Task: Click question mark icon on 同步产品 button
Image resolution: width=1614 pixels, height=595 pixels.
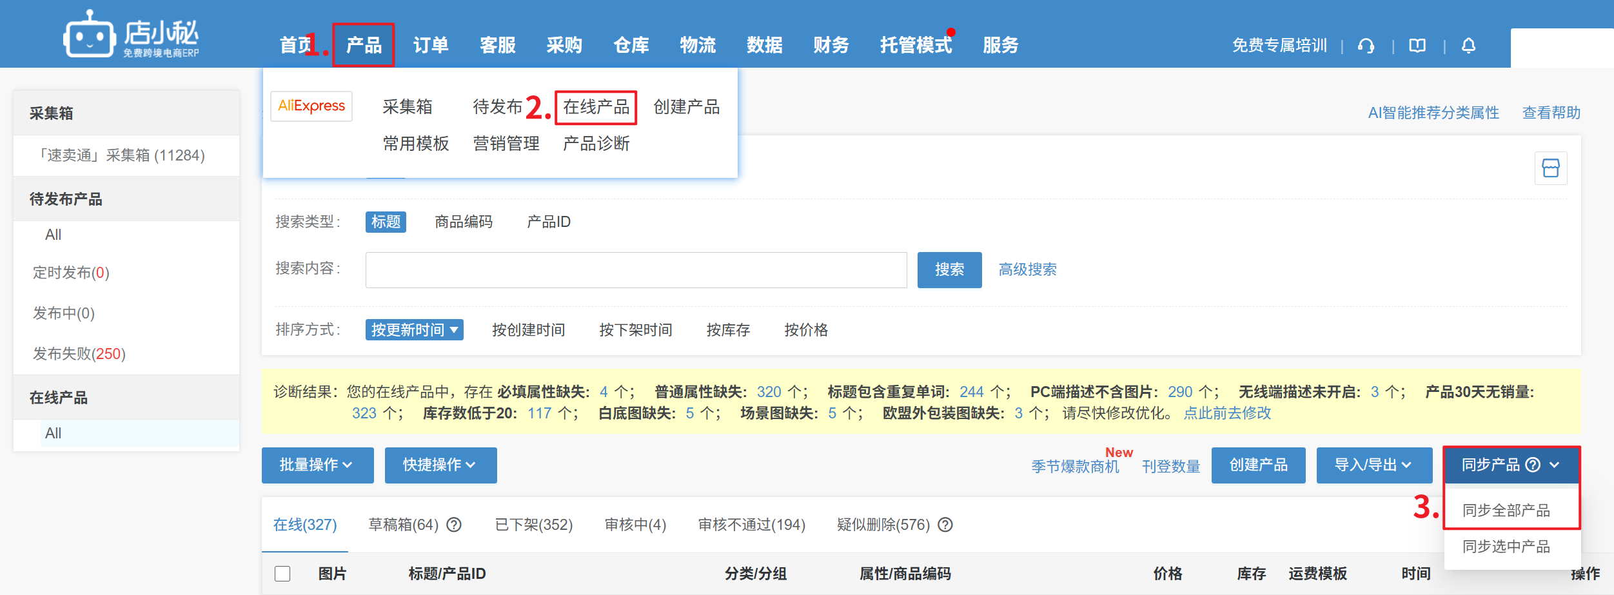Action: click(1533, 465)
